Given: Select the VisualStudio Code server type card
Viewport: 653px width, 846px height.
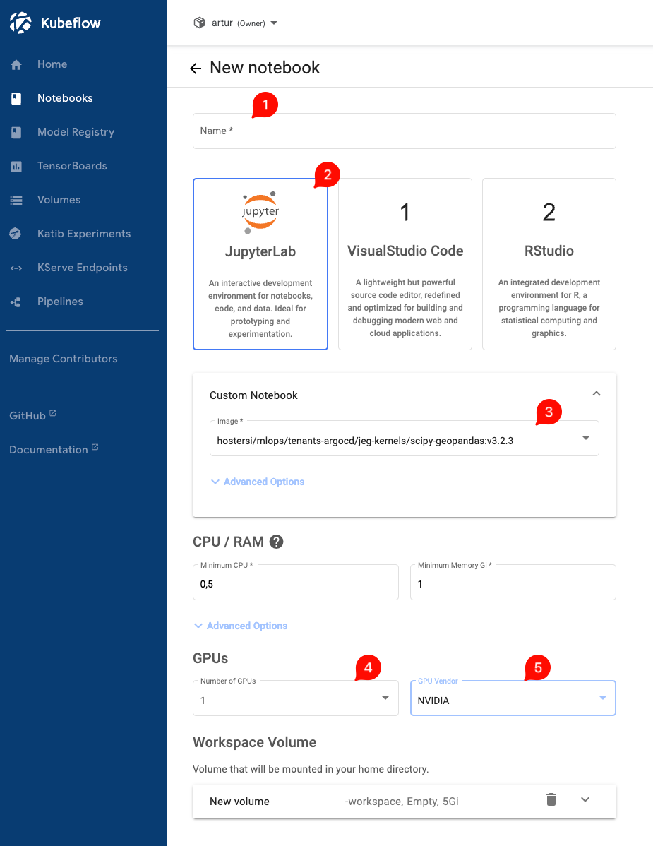Looking at the screenshot, I should pyautogui.click(x=405, y=264).
